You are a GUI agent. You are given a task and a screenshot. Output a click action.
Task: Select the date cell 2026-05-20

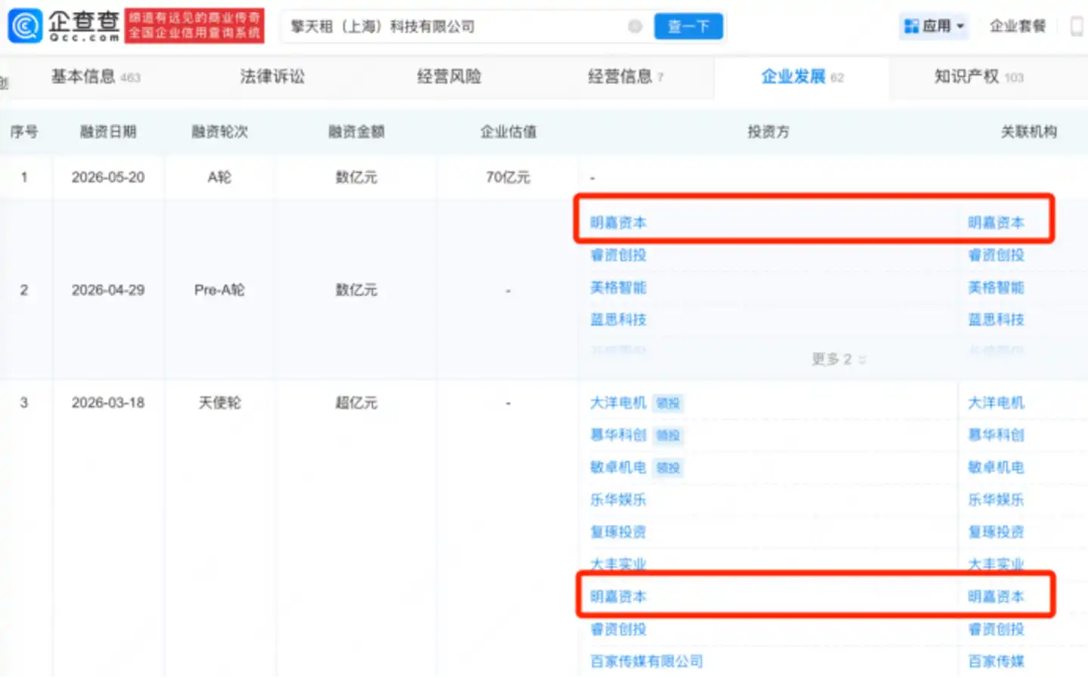point(108,177)
